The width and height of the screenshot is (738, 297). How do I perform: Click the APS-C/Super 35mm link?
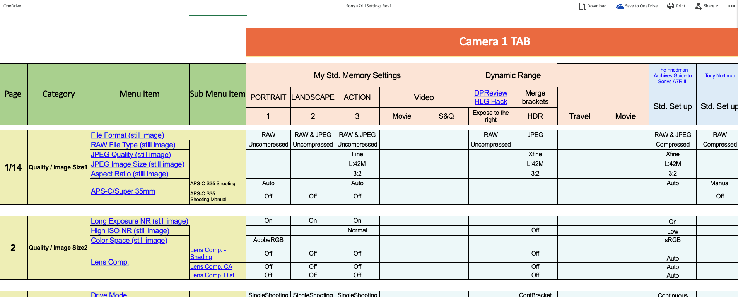pyautogui.click(x=123, y=191)
